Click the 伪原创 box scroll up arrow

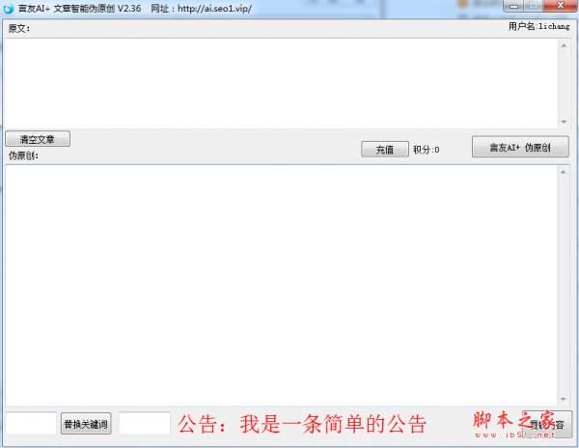564,172
